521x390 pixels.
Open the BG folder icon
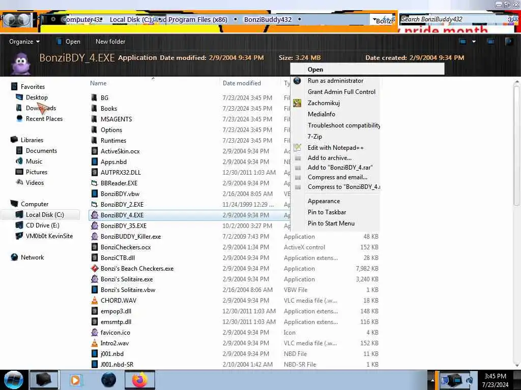(94, 98)
